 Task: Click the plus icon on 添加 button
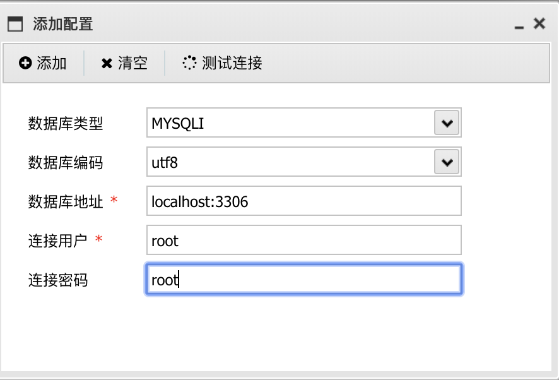click(25, 63)
